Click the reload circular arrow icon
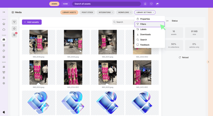Image resolution: width=213 pixels, height=116 pixels. tap(180, 57)
